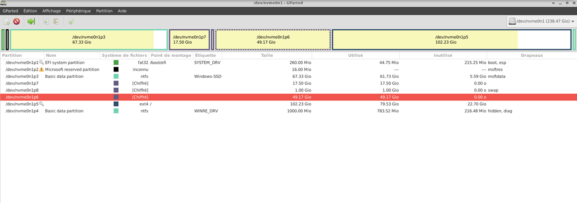
Task: Sort by the Inutilisé column header
Action: tap(443, 55)
